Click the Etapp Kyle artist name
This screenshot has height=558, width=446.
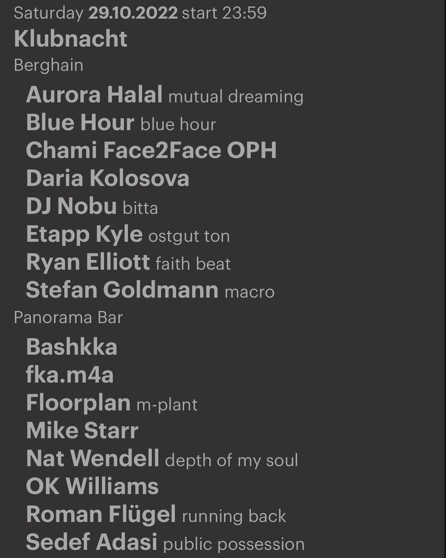click(84, 234)
